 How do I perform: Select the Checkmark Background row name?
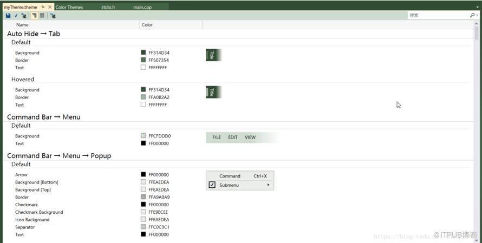[39, 212]
